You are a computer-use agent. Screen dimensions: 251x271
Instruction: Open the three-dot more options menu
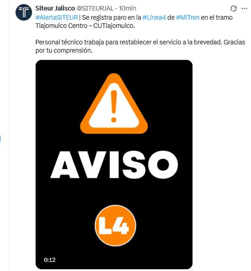coord(244,8)
